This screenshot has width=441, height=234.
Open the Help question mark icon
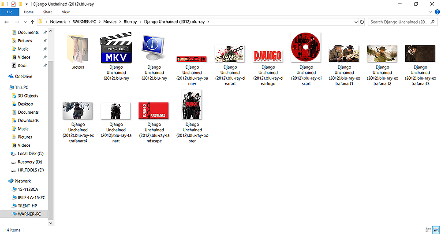coord(437,12)
